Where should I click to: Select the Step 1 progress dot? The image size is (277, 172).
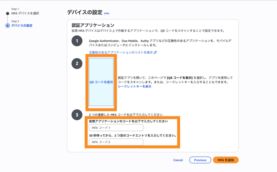pyautogui.click(x=7, y=13)
